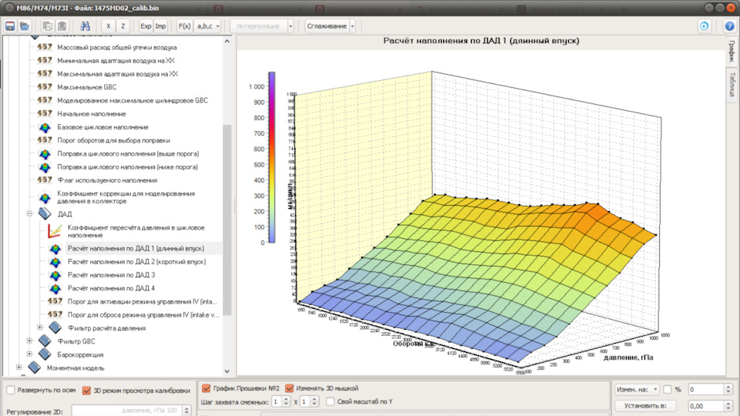
Task: Click 3D map icon of Базовое цикловое наполнение
Action: [x=45, y=127]
